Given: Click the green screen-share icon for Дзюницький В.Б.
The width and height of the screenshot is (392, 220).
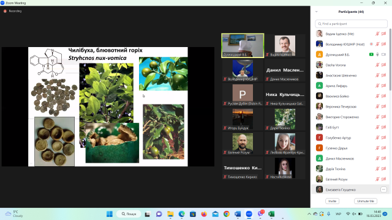Looking at the screenshot, I should pos(371,54).
